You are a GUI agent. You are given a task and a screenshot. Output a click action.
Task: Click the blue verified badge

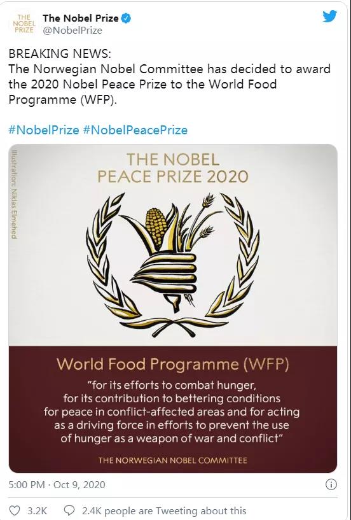[x=126, y=18]
